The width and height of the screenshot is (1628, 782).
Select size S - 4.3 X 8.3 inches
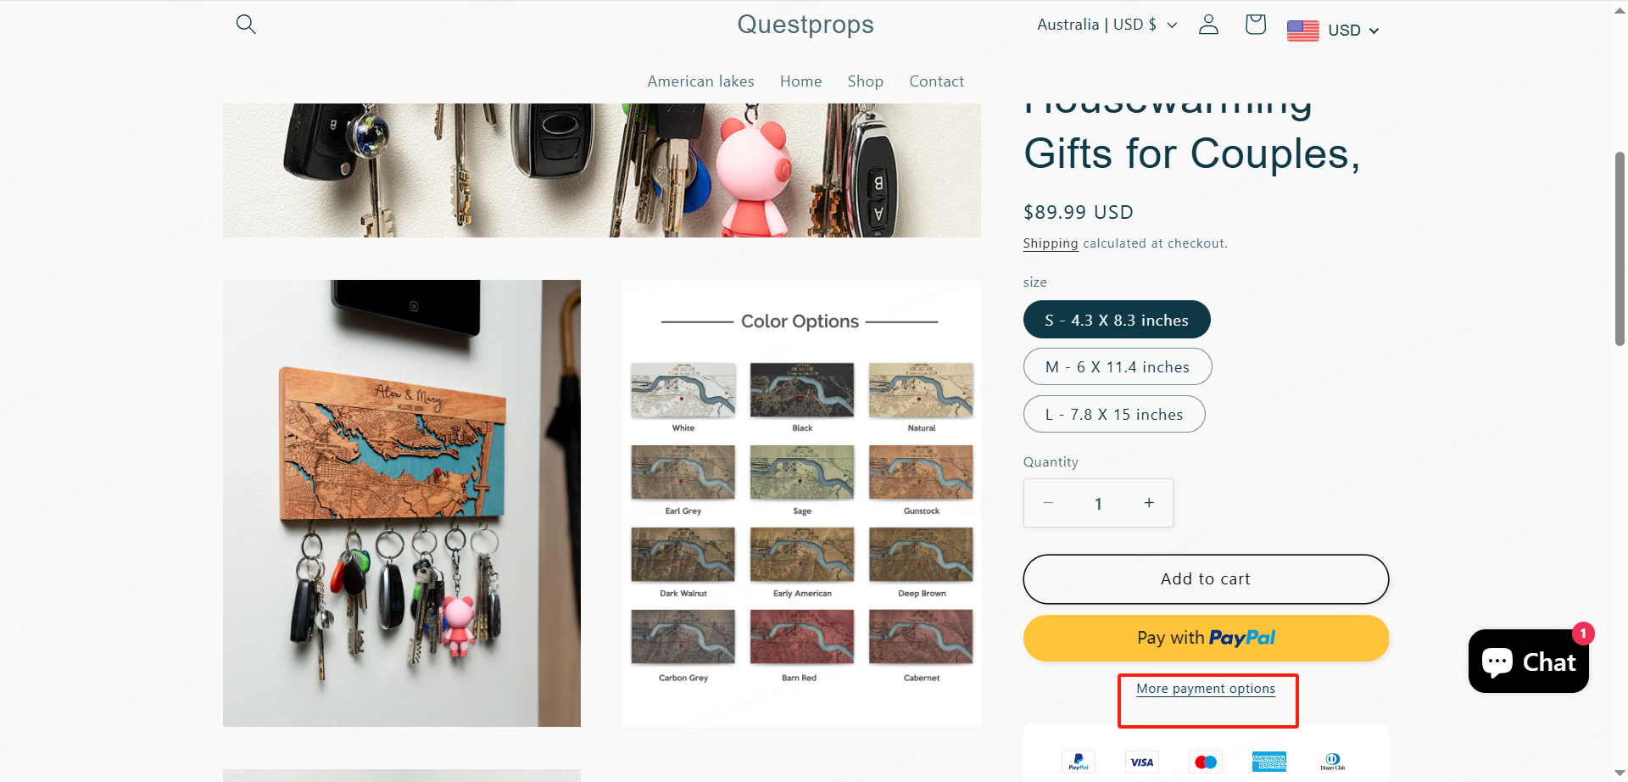[x=1116, y=320]
